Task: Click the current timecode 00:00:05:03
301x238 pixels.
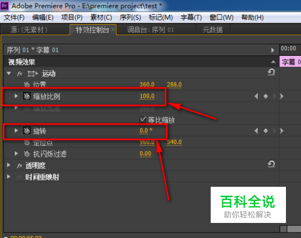Action: (26, 237)
